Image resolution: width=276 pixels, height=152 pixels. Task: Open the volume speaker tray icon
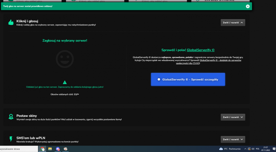coord(253,149)
